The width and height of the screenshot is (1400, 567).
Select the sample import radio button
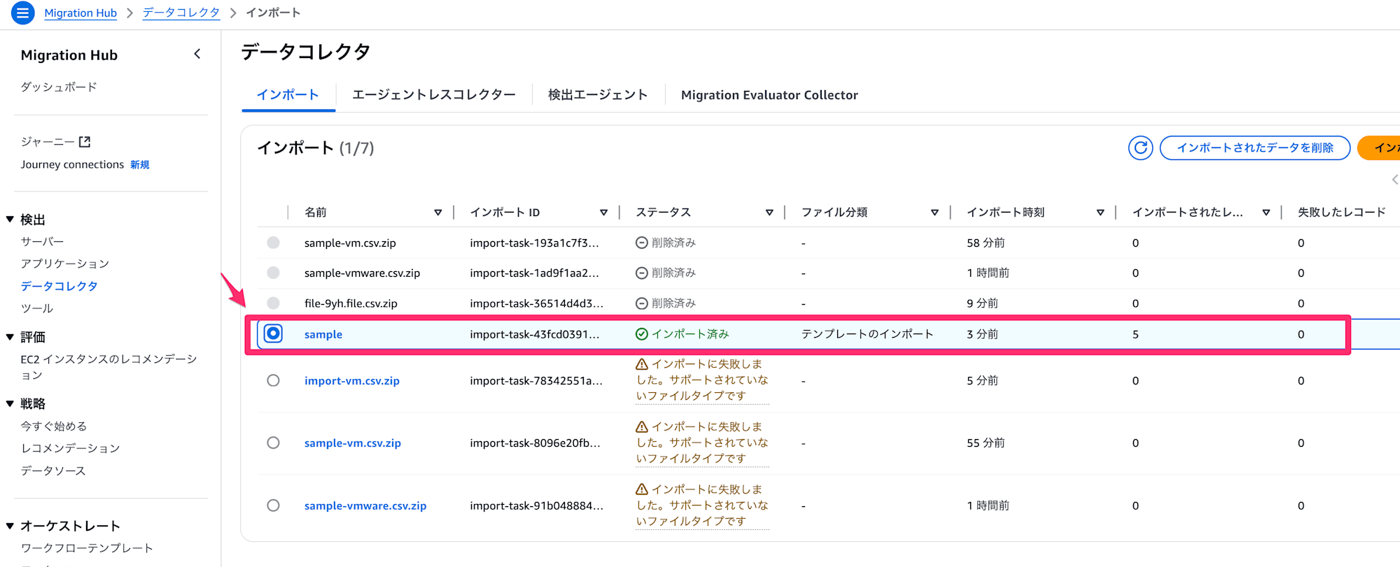coord(273,333)
